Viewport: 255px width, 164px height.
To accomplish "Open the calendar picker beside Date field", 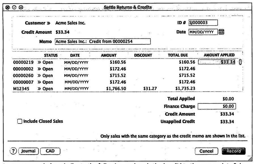I will click(221, 32).
